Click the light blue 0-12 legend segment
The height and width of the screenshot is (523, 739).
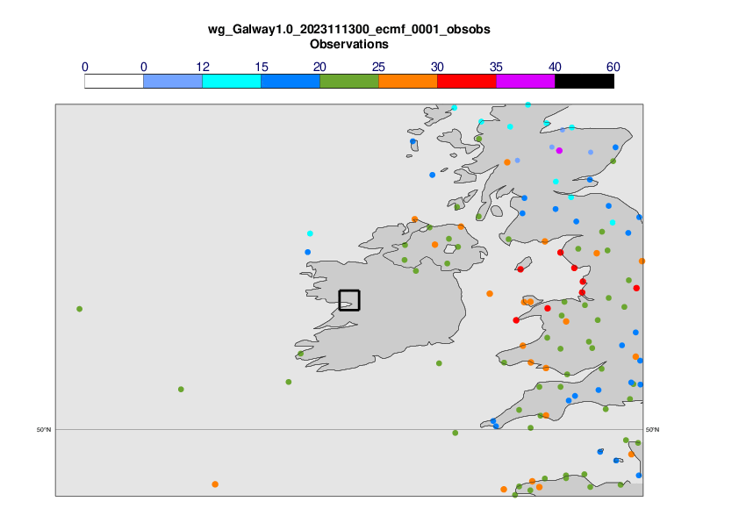point(173,81)
